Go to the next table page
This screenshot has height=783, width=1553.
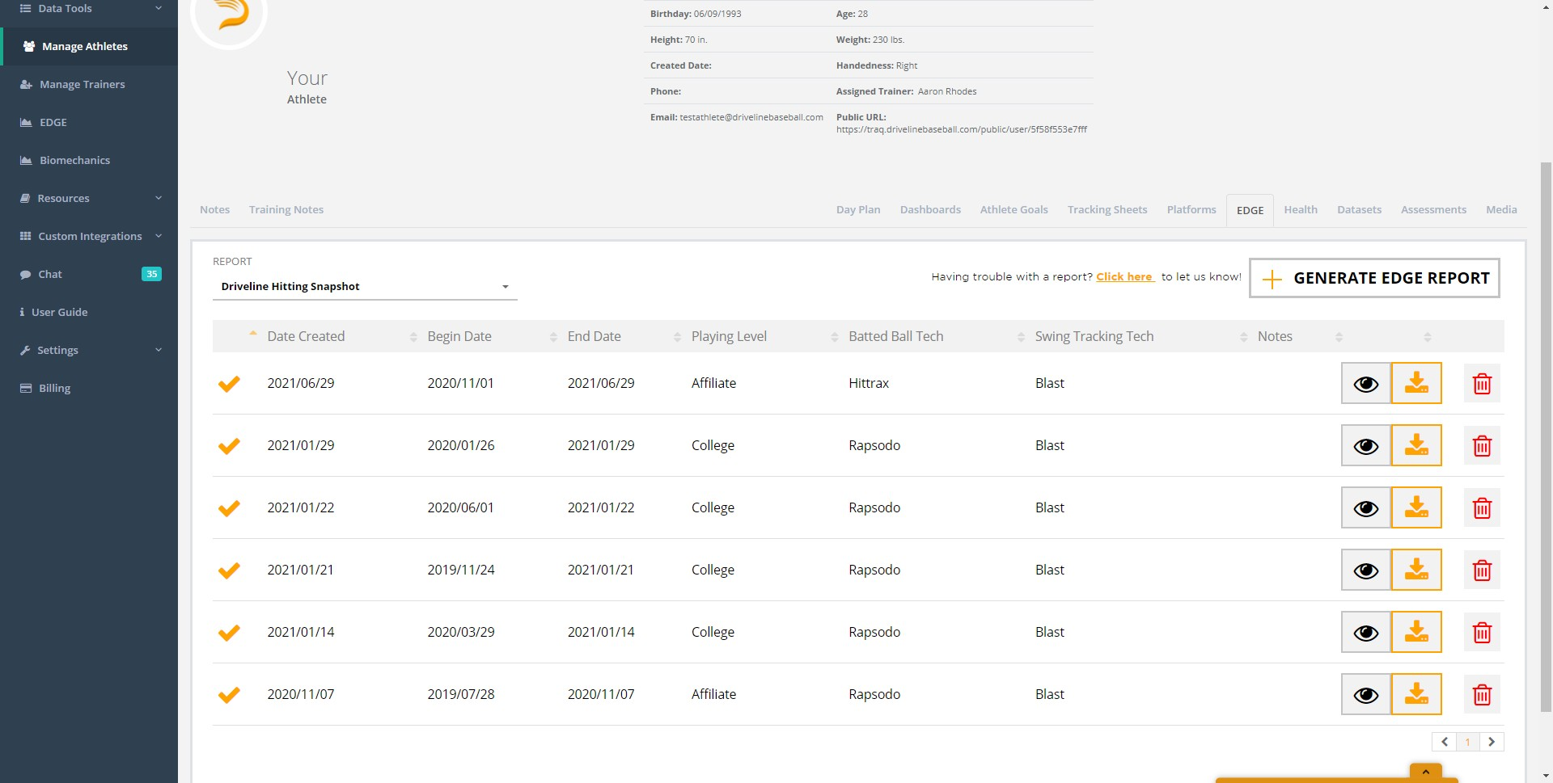tap(1492, 742)
